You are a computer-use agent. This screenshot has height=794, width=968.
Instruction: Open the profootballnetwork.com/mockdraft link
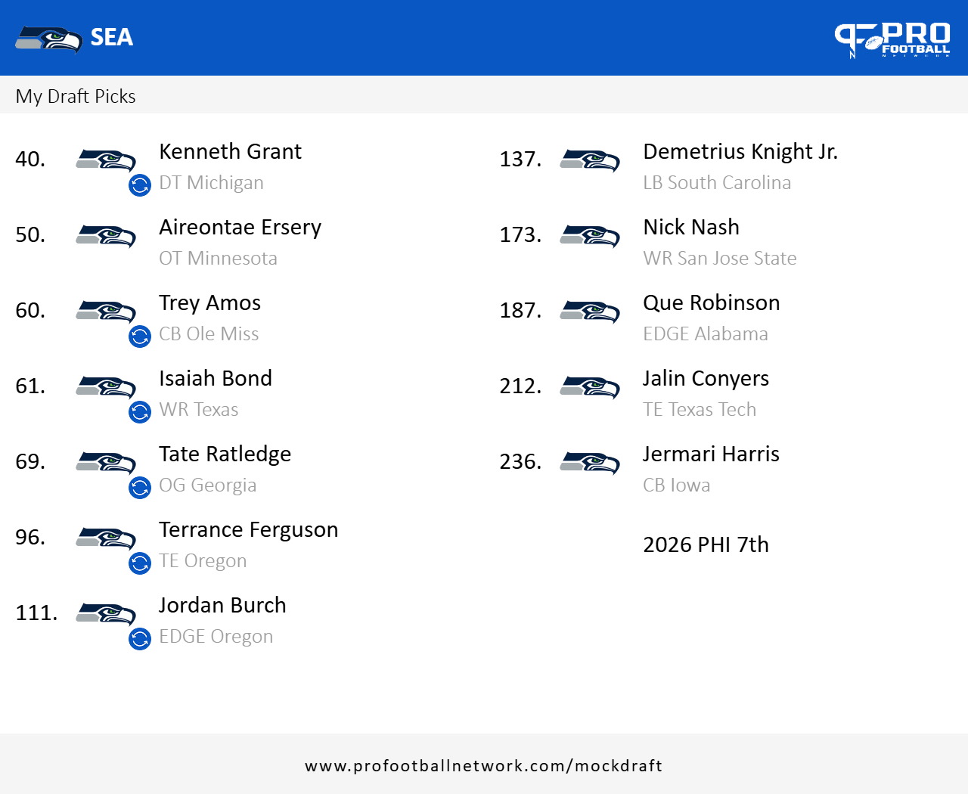[483, 765]
